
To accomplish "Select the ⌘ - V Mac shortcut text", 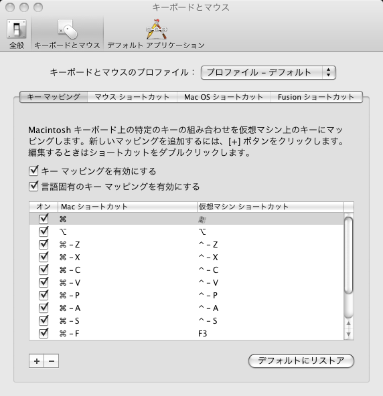I will pyautogui.click(x=70, y=282).
